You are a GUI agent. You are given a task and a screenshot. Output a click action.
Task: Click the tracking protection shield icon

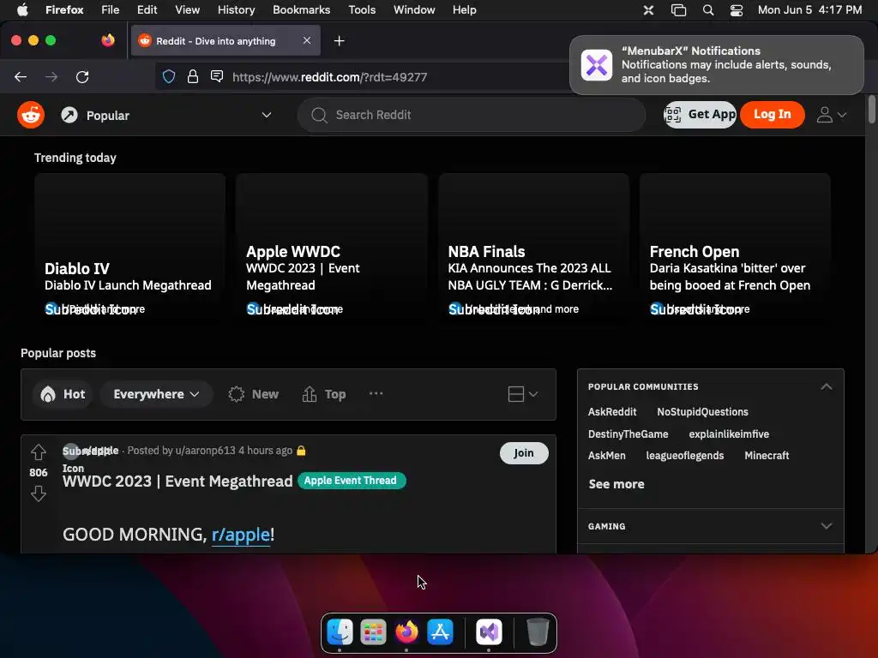click(169, 76)
